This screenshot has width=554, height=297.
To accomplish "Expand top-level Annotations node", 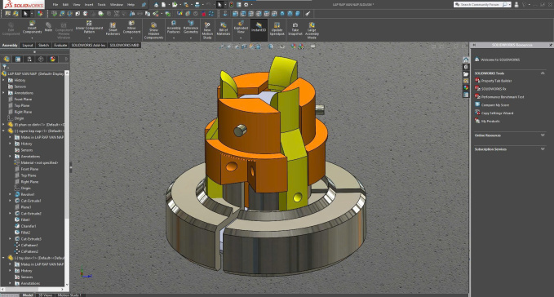I will (x=3, y=93).
